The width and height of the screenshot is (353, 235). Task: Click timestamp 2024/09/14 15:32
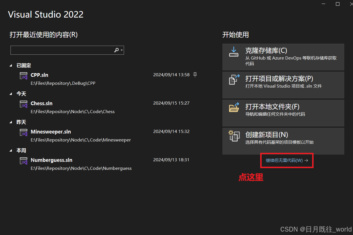171,132
